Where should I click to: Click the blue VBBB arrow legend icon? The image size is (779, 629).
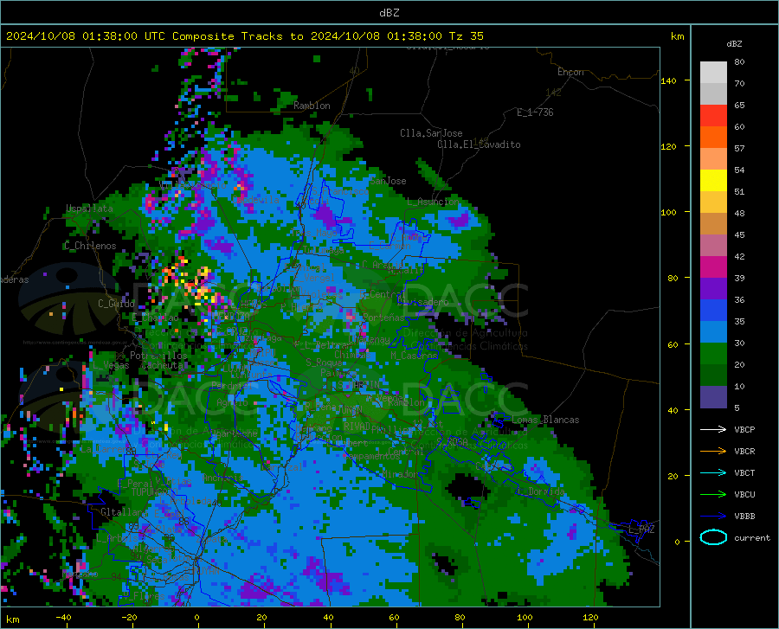(713, 516)
